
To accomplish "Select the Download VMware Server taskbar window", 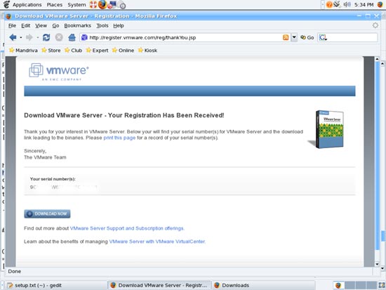I will click(x=159, y=285).
